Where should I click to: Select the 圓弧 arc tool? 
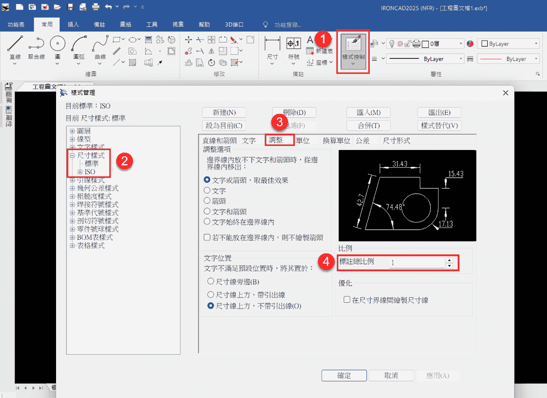(x=79, y=48)
